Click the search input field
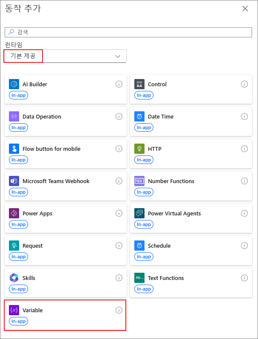 (128, 32)
